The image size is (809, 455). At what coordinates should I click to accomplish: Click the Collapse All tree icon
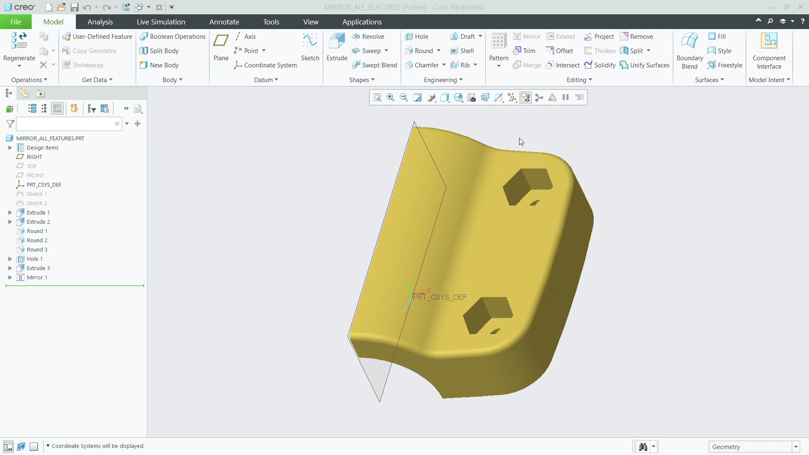point(44,109)
